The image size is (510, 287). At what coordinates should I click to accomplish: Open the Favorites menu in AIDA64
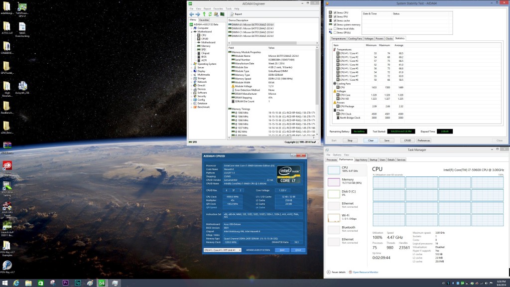click(x=218, y=9)
